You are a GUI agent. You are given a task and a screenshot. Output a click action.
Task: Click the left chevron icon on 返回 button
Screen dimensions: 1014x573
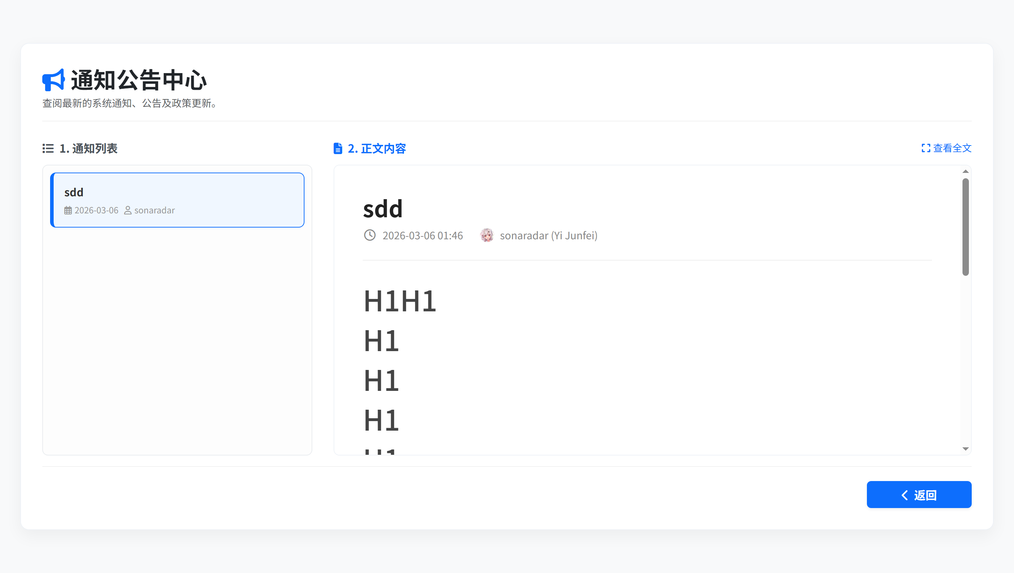tap(905, 495)
